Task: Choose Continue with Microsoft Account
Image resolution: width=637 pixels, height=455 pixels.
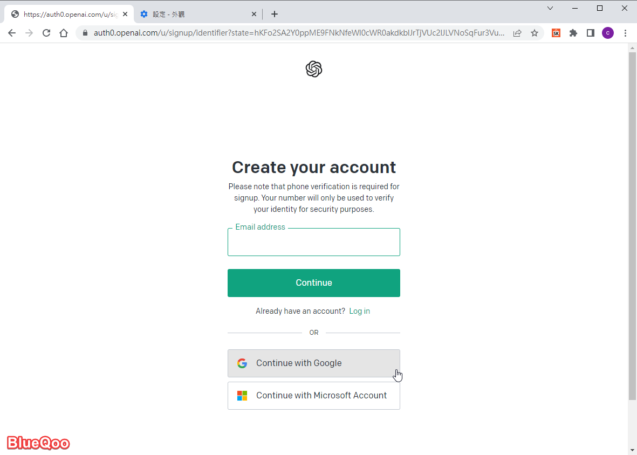Action: [x=313, y=396]
